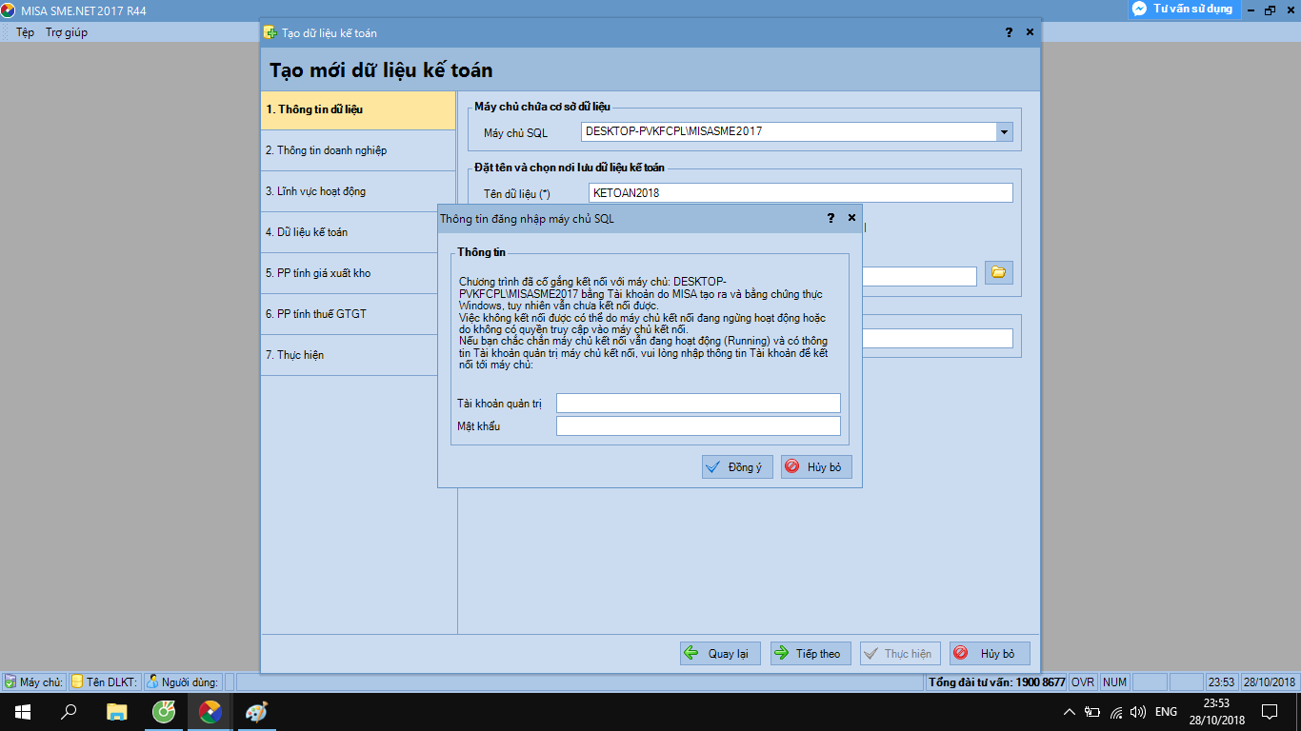Screen dimensions: 1301x731
Task: Open the Tư vấn sử dụng messenger chat
Action: (x=1182, y=9)
